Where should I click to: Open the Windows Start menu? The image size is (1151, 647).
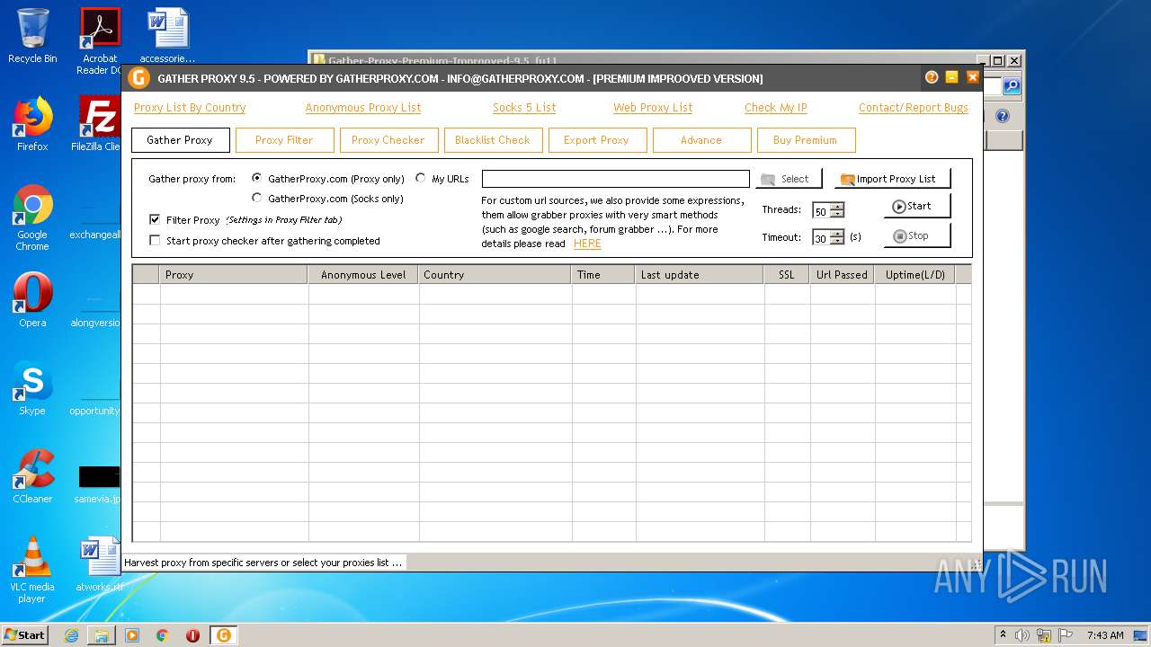pos(24,634)
